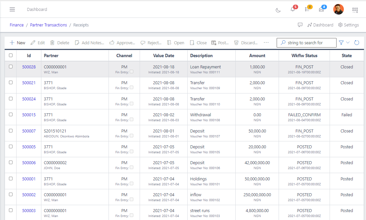The width and height of the screenshot is (366, 220).
Task: Open notifications via the bell icon
Action: [293, 10]
